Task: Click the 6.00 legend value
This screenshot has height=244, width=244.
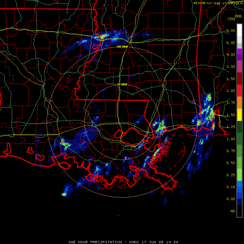Action: click(x=231, y=43)
